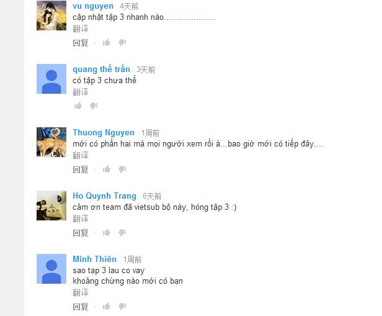Click Thuong Nguyen's cat avatar thumbnail
The width and height of the screenshot is (382, 316).
point(51,142)
